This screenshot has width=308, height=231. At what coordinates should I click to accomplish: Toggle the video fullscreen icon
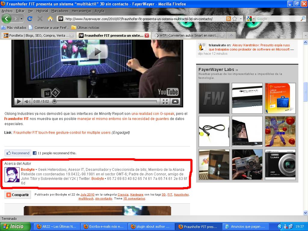click(x=165, y=101)
